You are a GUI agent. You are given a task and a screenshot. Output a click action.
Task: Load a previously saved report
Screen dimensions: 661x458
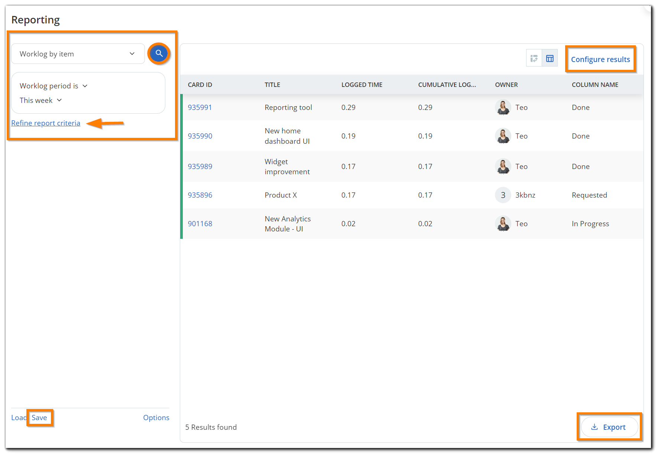18,417
